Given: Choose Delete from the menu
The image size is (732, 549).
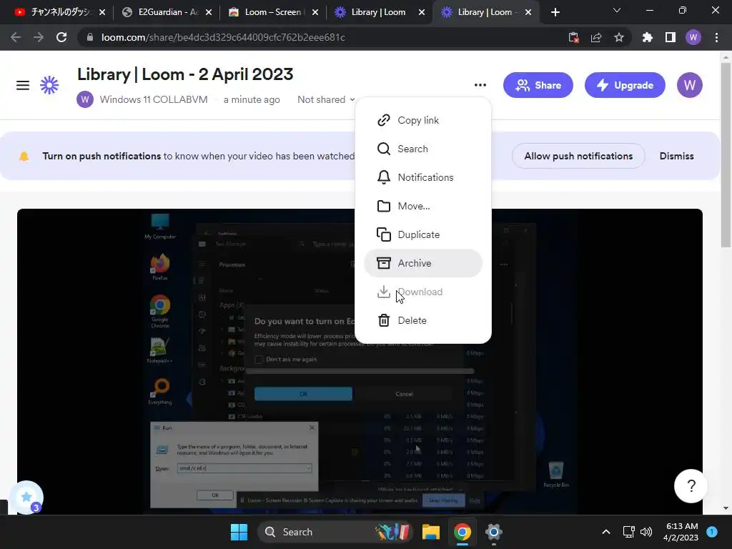Looking at the screenshot, I should (x=423, y=320).
